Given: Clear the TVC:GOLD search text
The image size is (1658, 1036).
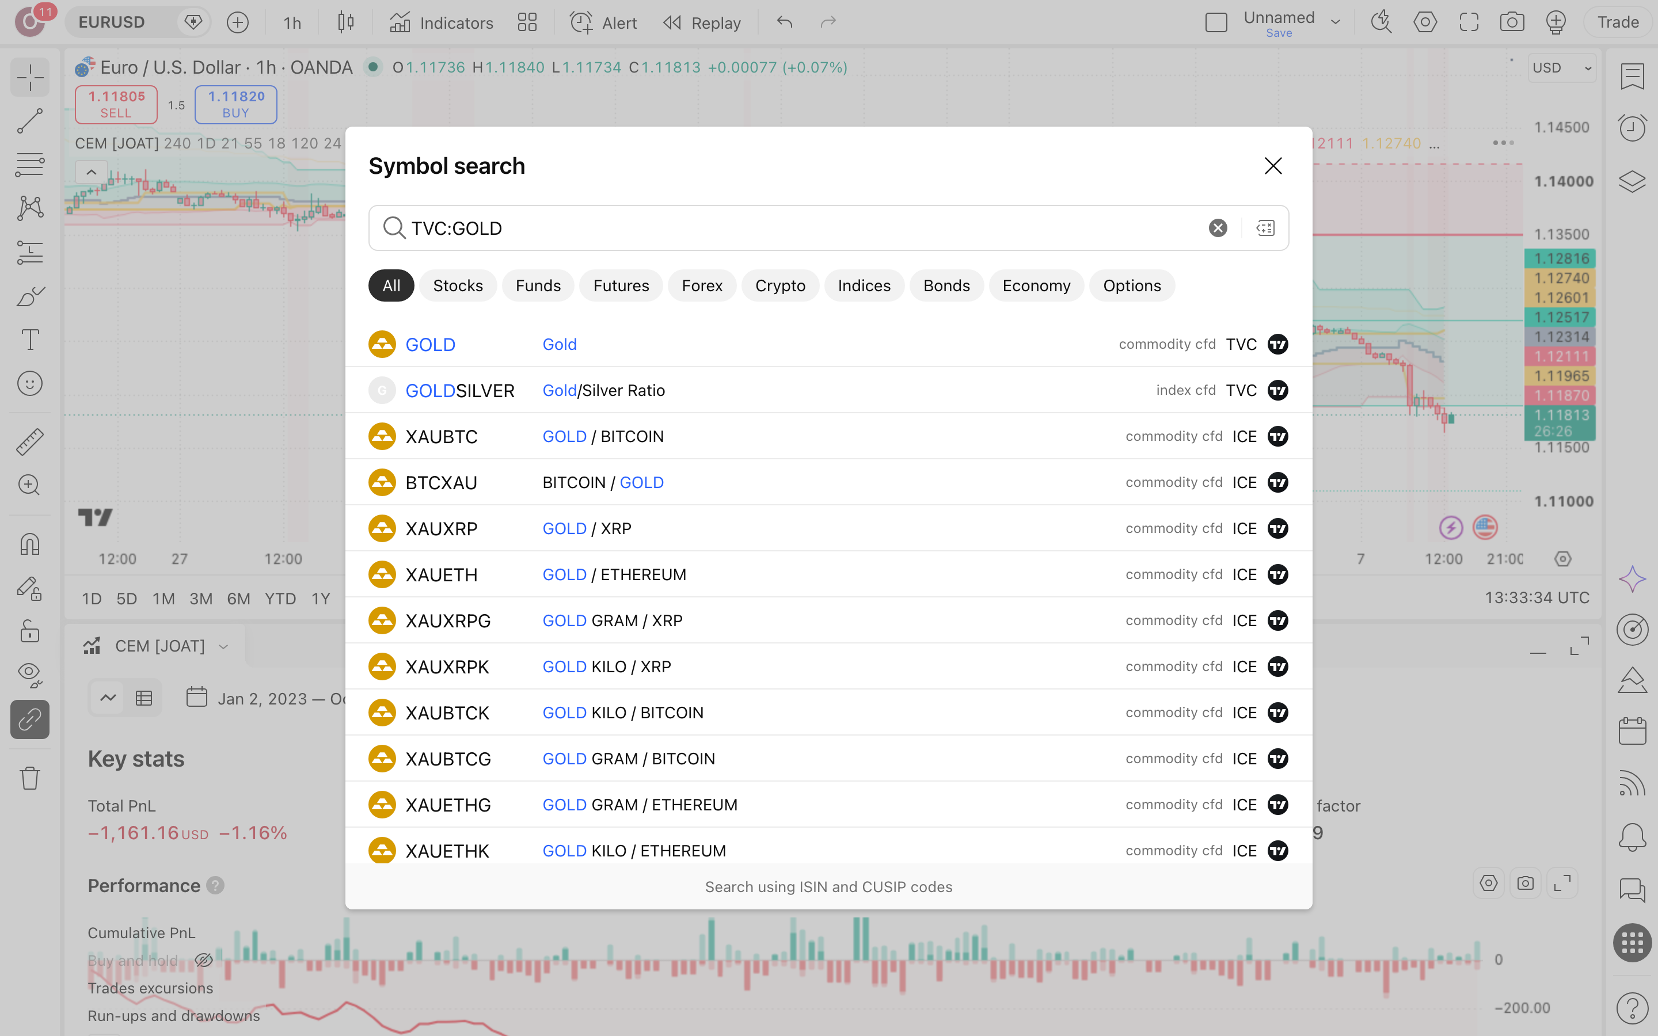Looking at the screenshot, I should 1218,228.
